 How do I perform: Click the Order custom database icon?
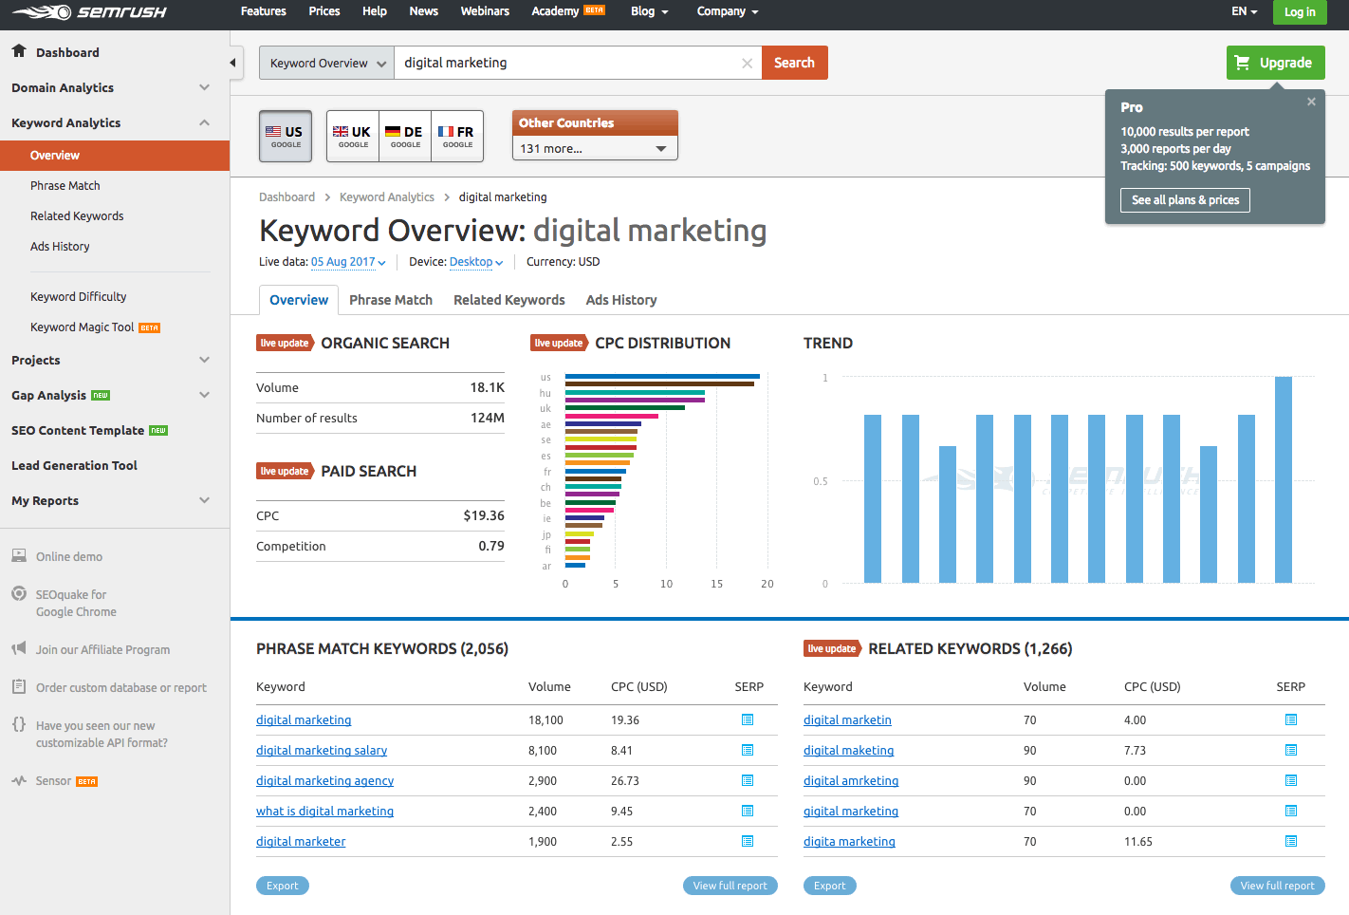click(19, 687)
